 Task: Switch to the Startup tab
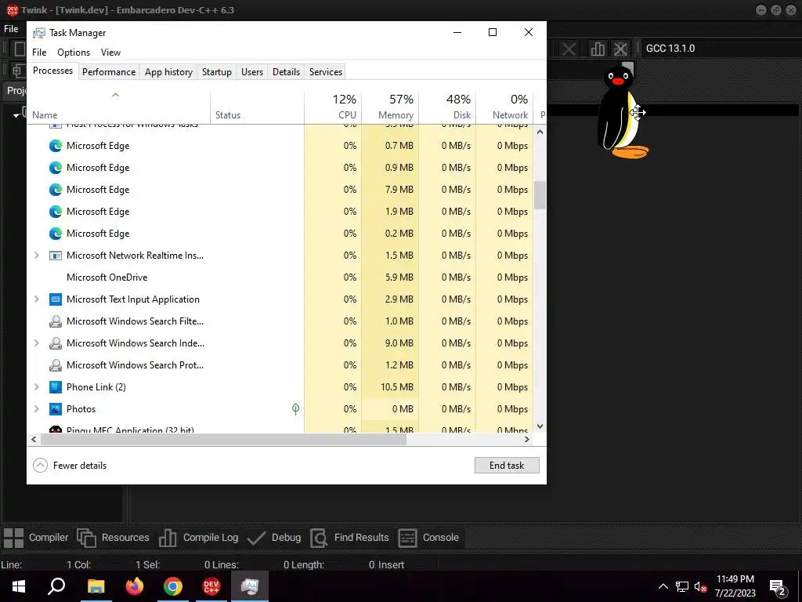tap(217, 71)
